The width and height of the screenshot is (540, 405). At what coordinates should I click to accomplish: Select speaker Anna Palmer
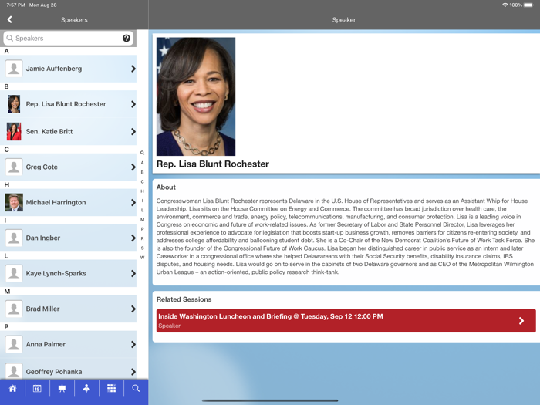point(68,344)
